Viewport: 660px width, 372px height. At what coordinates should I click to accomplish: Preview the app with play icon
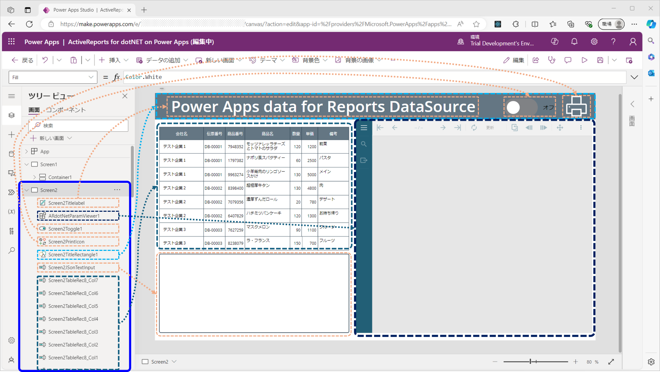[584, 60]
